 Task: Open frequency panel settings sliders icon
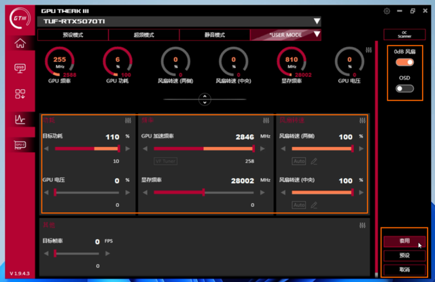coord(266,121)
